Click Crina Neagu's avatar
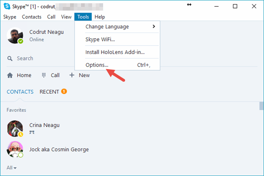Screen dimensions: 264x176 [15, 128]
